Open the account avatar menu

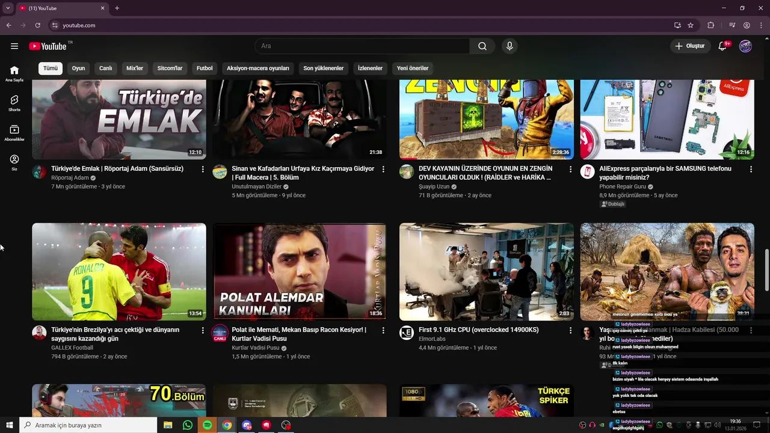point(745,46)
